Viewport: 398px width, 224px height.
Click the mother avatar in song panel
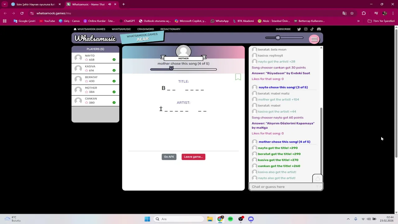[183, 51]
